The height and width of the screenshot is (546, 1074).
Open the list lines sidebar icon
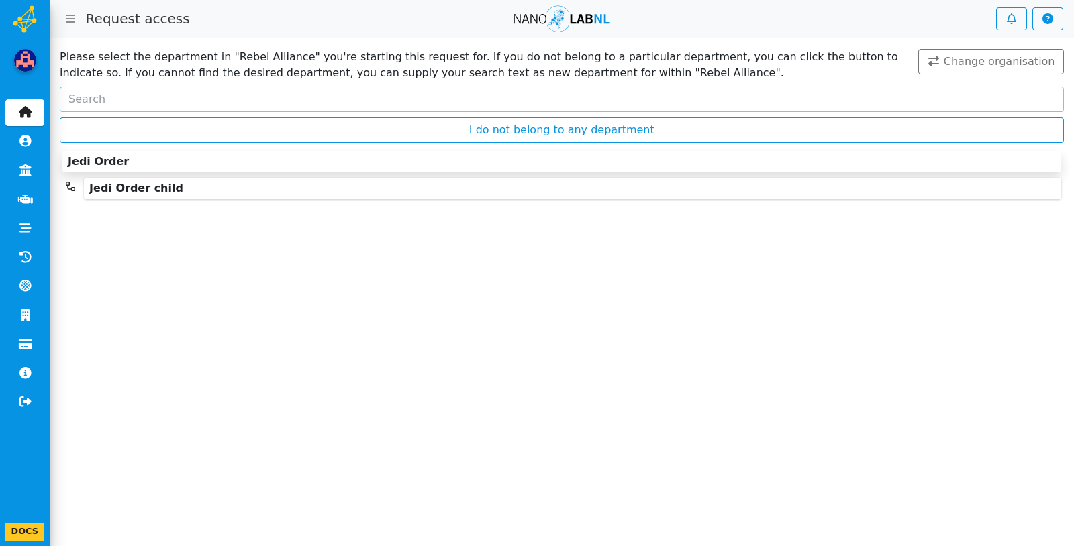pyautogui.click(x=25, y=228)
